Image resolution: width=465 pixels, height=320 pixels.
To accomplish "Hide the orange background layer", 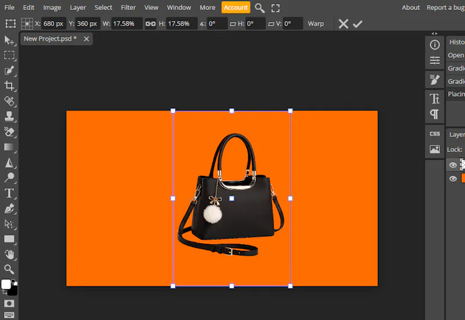I will [x=453, y=179].
